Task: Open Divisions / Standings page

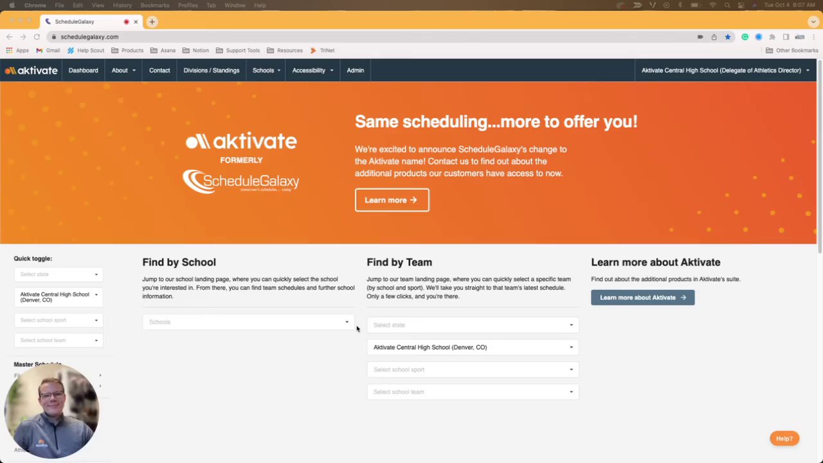Action: (x=212, y=70)
